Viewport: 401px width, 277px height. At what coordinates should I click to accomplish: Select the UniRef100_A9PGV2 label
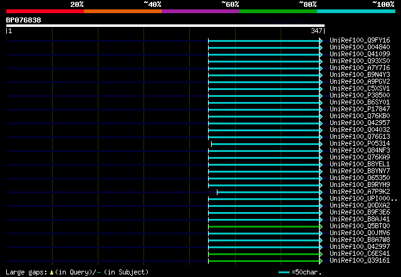(360, 81)
